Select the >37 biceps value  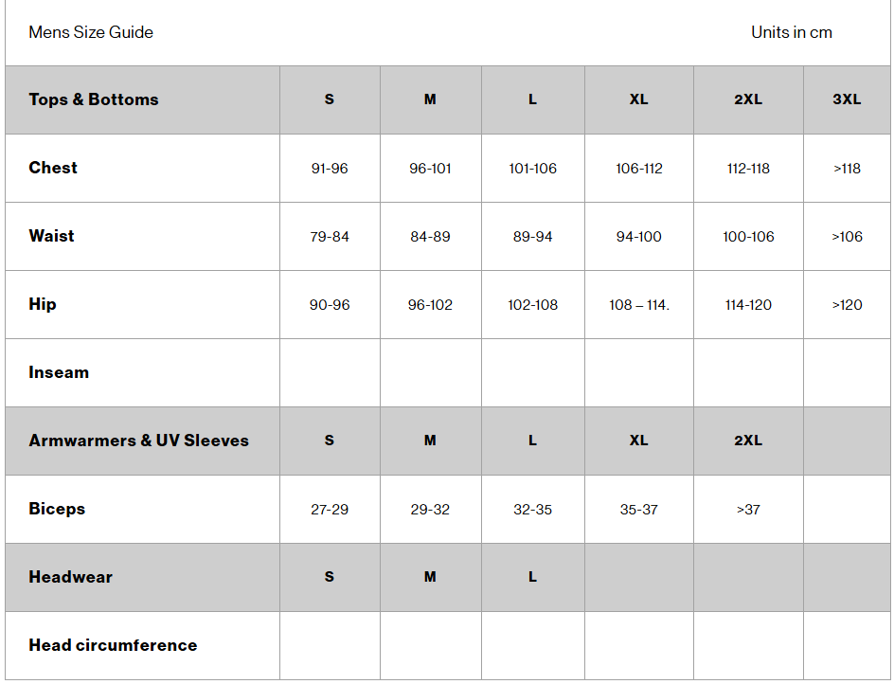(x=748, y=510)
